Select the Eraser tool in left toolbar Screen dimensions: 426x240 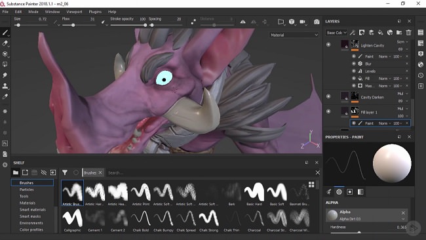click(x=5, y=43)
